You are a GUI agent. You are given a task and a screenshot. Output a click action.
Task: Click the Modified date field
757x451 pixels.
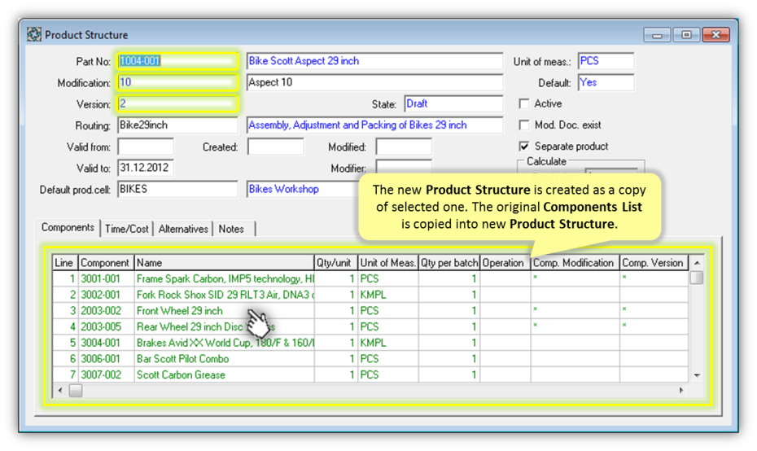pos(404,147)
